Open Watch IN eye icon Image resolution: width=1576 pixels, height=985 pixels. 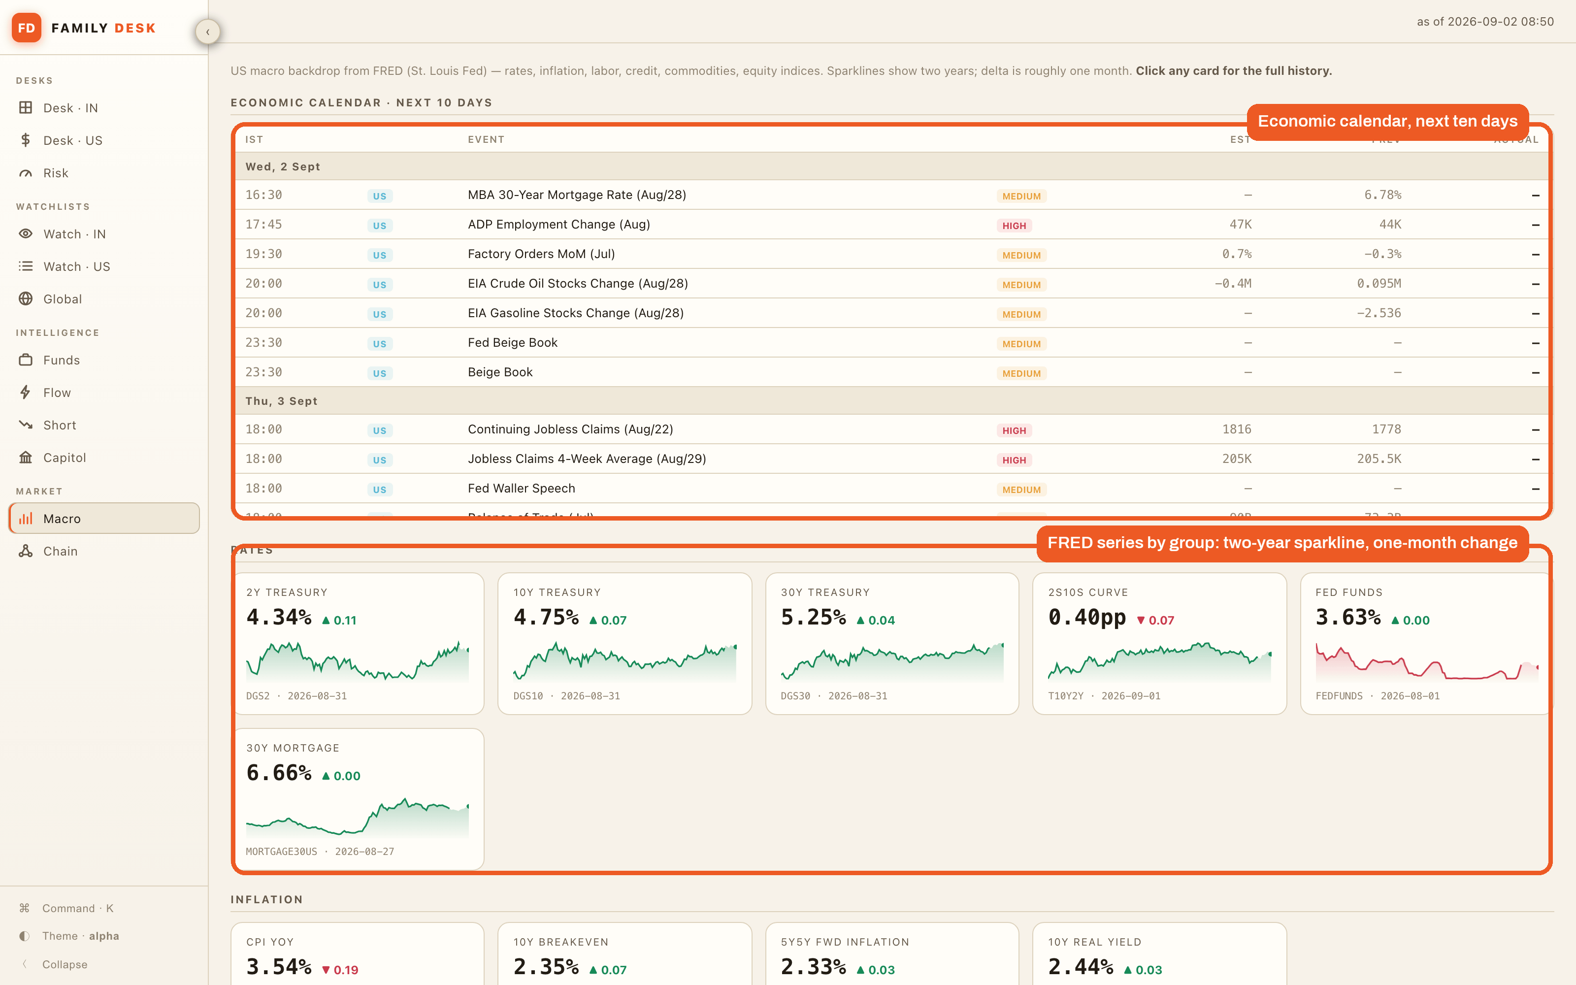pyautogui.click(x=26, y=234)
